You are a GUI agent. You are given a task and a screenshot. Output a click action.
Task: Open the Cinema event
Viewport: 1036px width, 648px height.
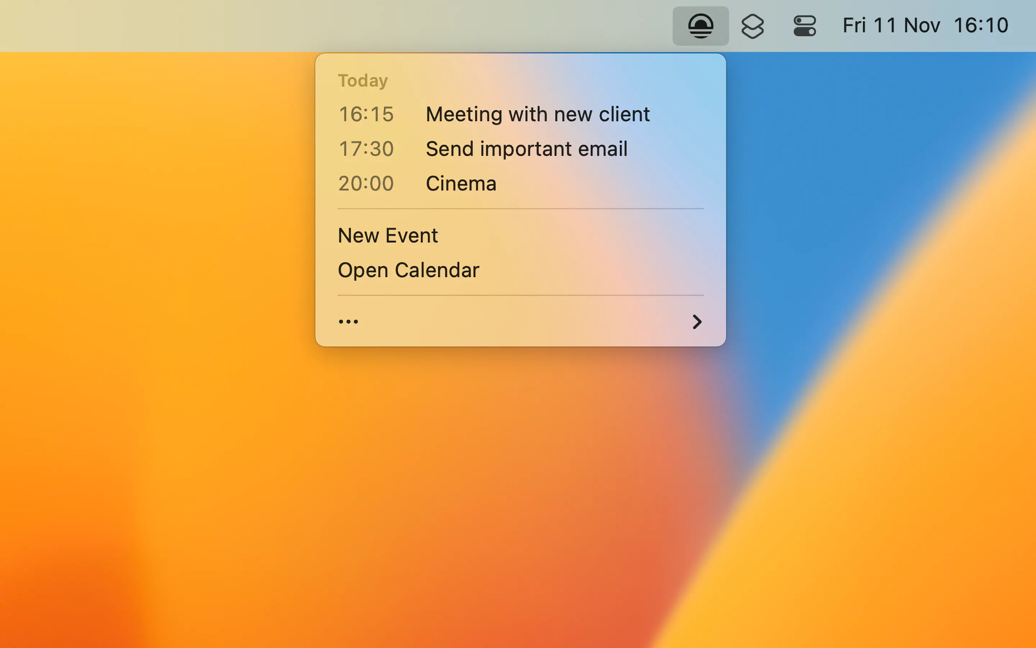tap(461, 184)
